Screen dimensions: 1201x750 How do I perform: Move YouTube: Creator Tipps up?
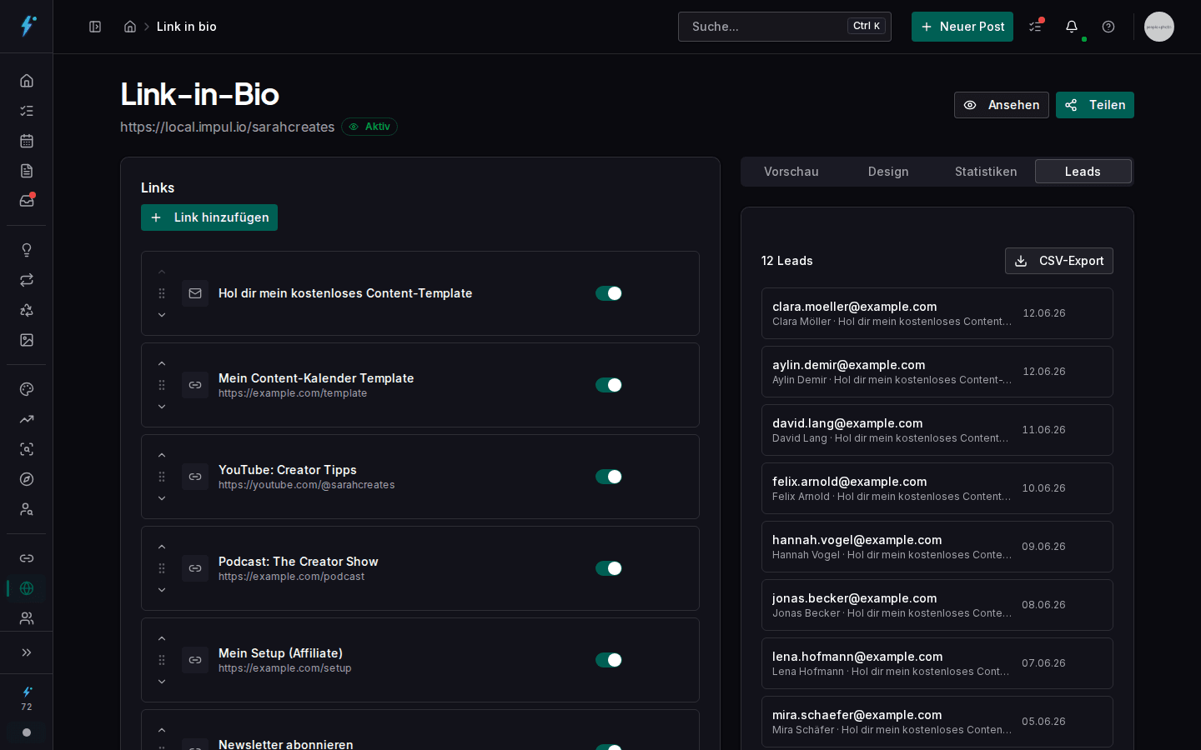click(162, 455)
